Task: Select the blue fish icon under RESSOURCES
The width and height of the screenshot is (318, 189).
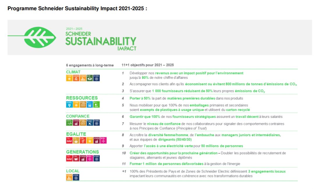Action: 90,104
